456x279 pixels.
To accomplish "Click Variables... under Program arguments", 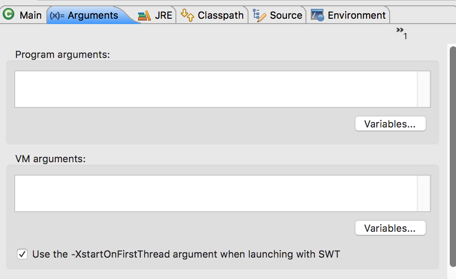I will click(390, 124).
